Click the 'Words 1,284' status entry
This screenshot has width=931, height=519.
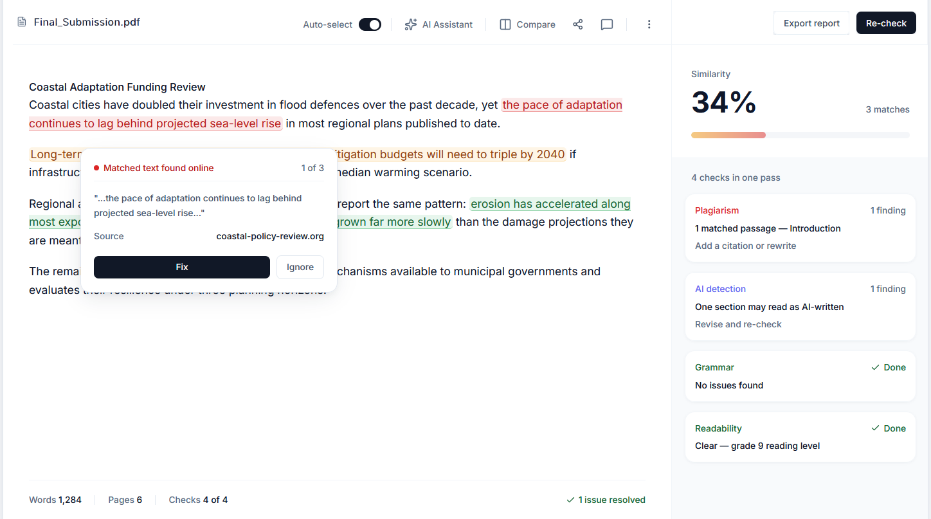click(55, 500)
